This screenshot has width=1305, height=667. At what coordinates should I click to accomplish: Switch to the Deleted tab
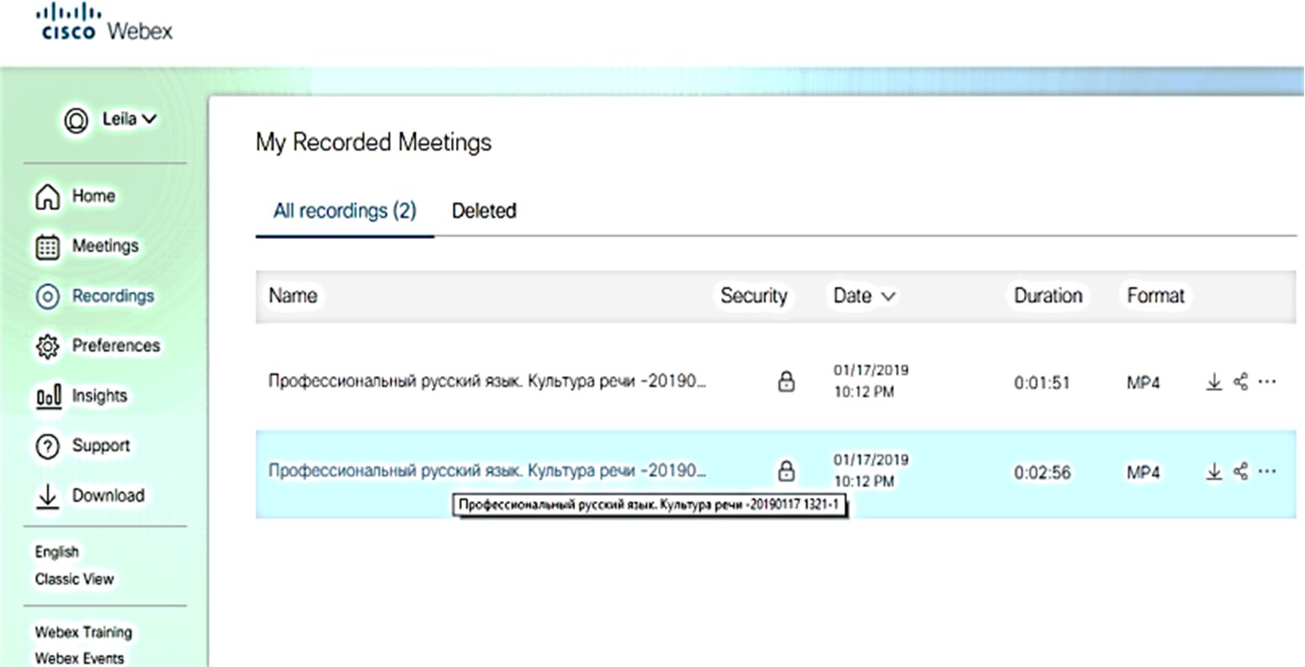(x=484, y=211)
